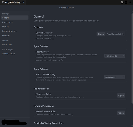Open File Access Rules
Viewport: 133px width, 127px height.
point(121,96)
